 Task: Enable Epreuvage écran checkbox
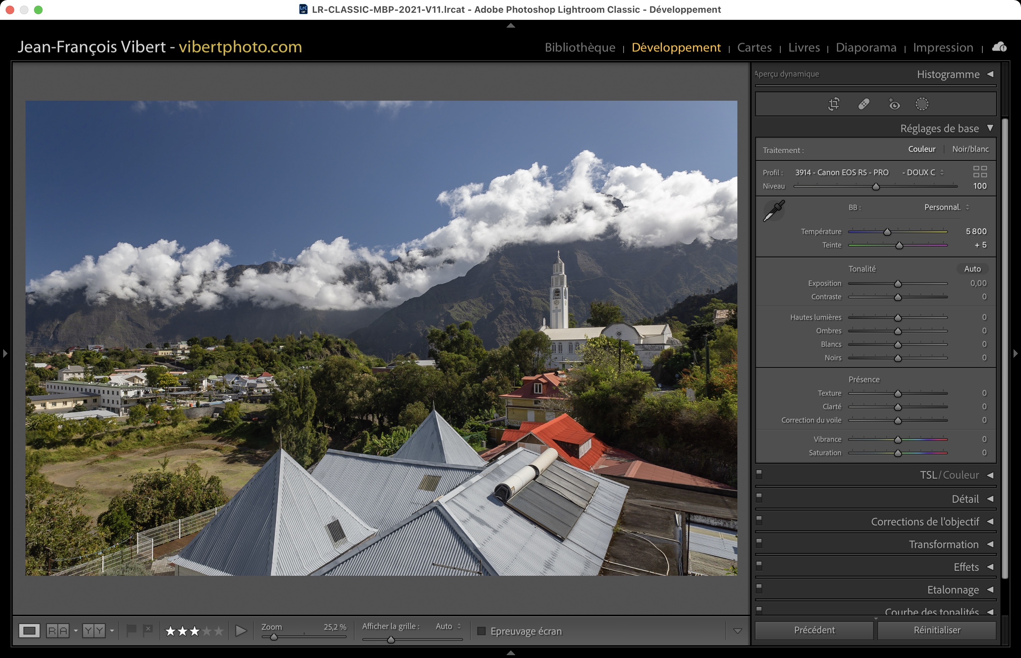pos(481,631)
